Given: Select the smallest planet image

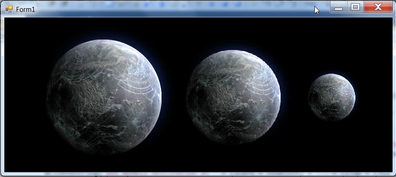Looking at the screenshot, I should click(331, 97).
